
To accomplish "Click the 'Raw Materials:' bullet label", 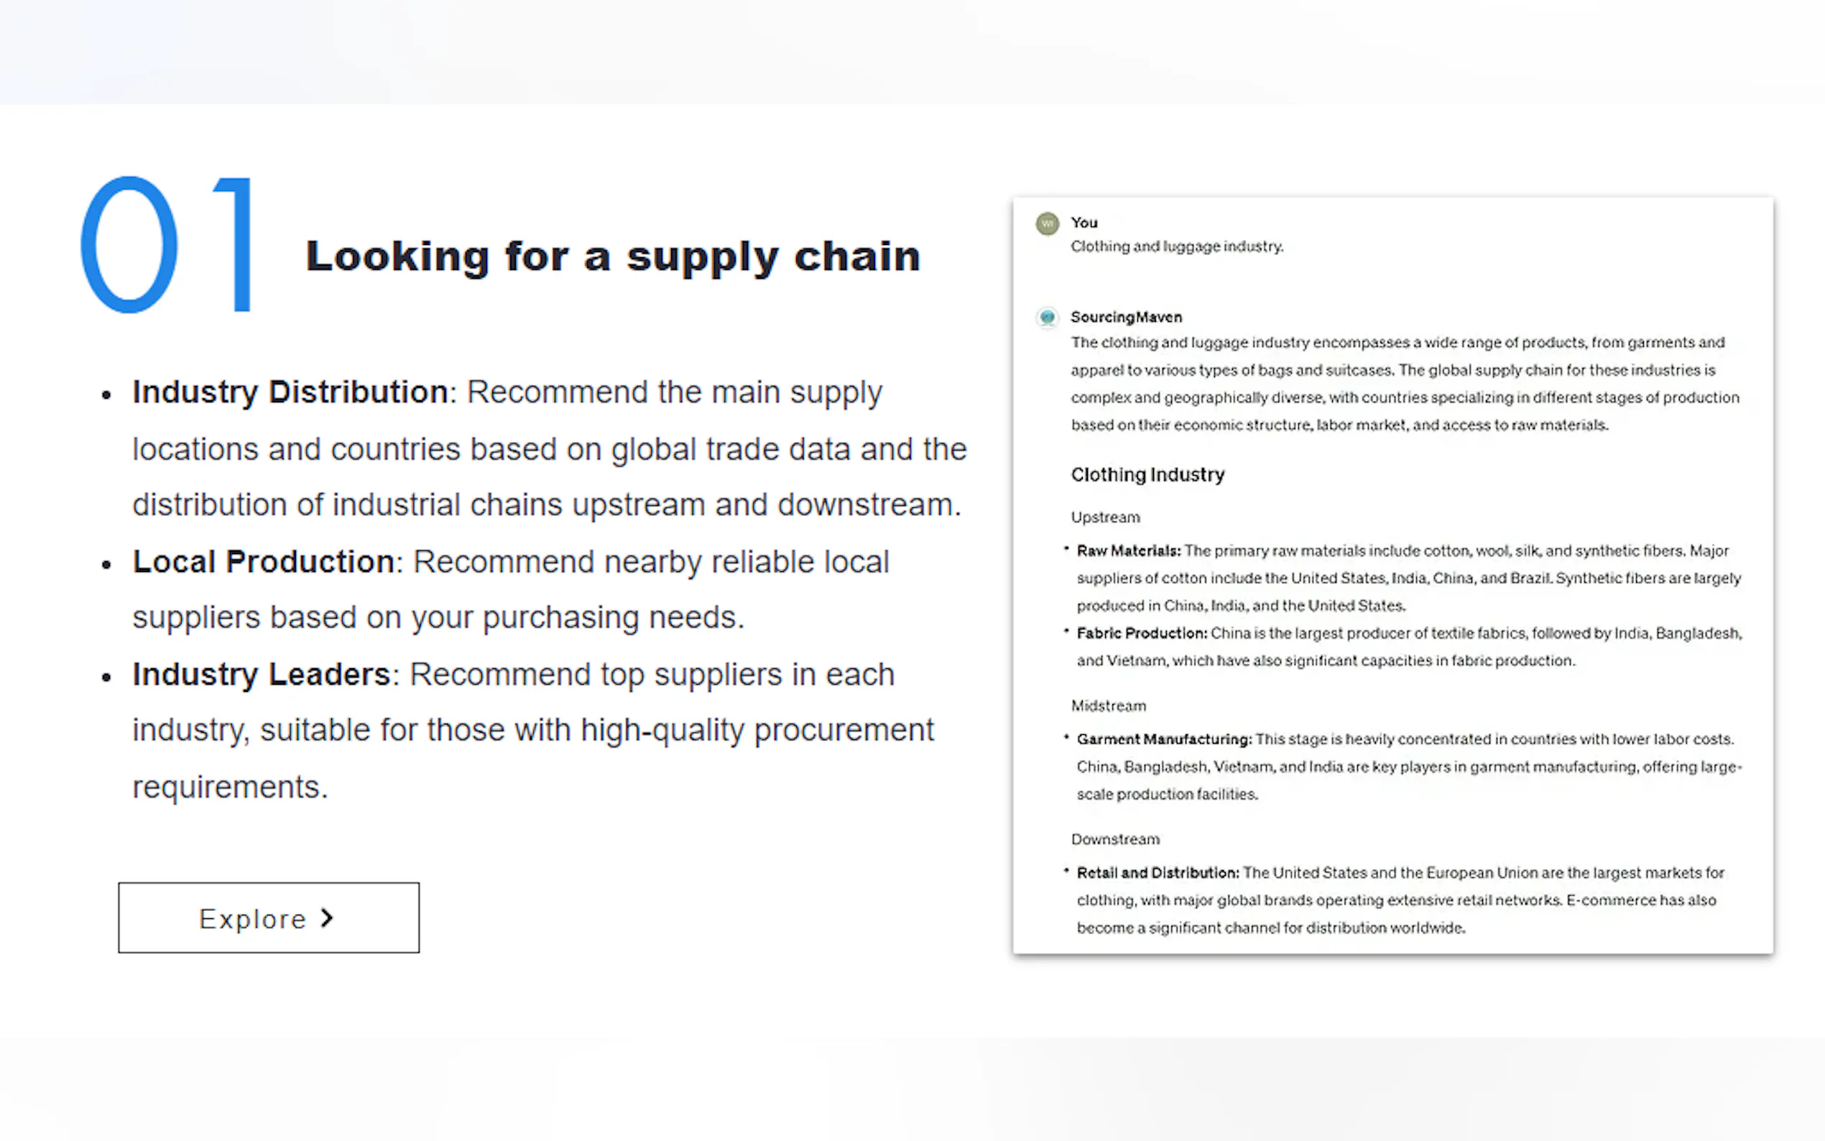I will 1128,552.
